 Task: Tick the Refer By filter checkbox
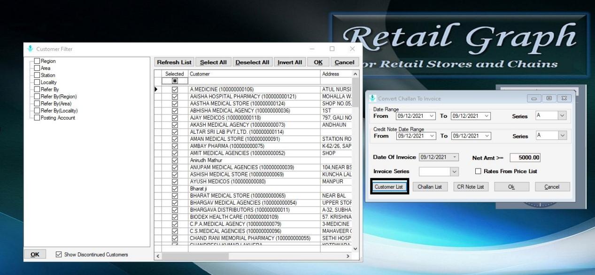tap(37, 89)
